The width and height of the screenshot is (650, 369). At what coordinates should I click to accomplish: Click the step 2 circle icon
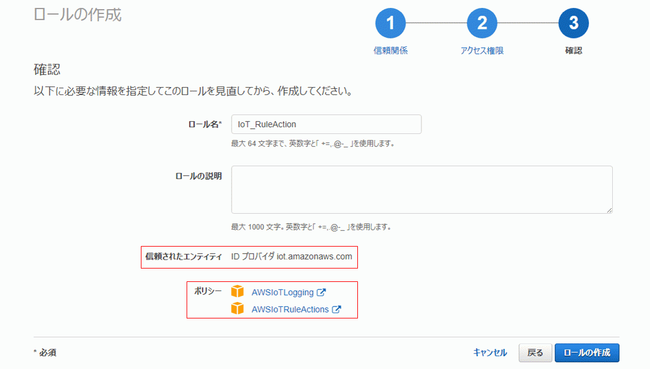[482, 23]
